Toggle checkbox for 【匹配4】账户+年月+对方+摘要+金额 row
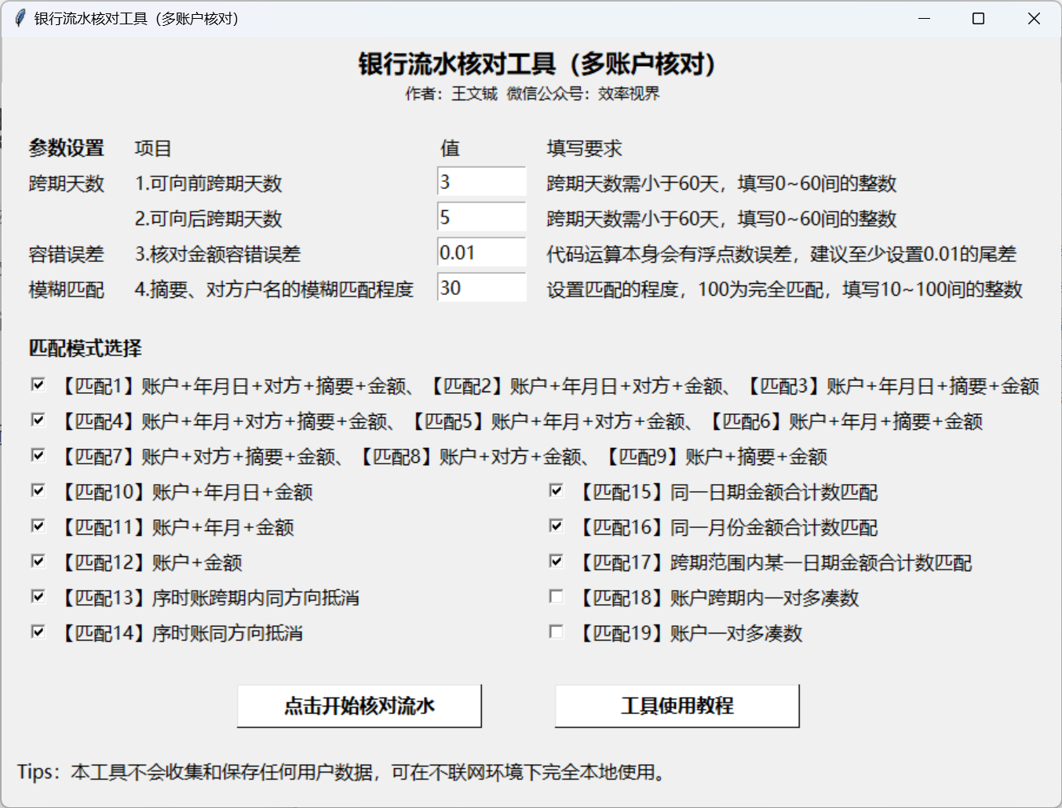Image resolution: width=1062 pixels, height=808 pixels. [38, 420]
